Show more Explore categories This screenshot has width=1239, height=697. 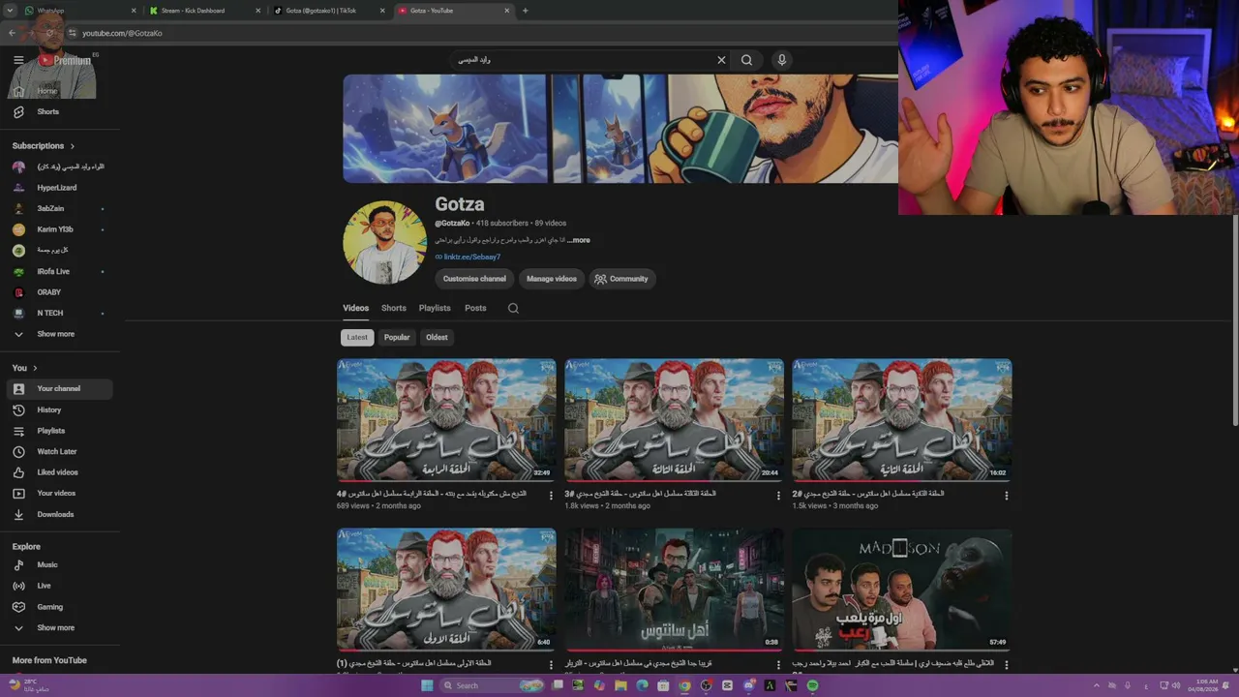pyautogui.click(x=60, y=628)
